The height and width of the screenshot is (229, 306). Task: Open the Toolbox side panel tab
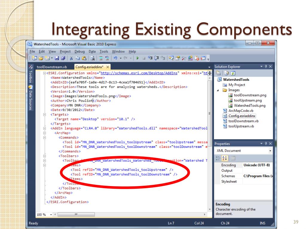31,74
